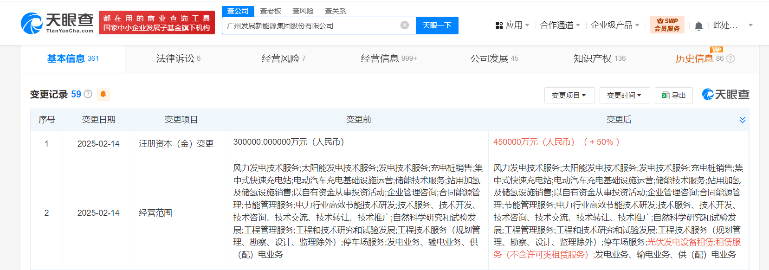Go to the 法律诉讼 tab
This screenshot has height=270, width=769.
178,58
